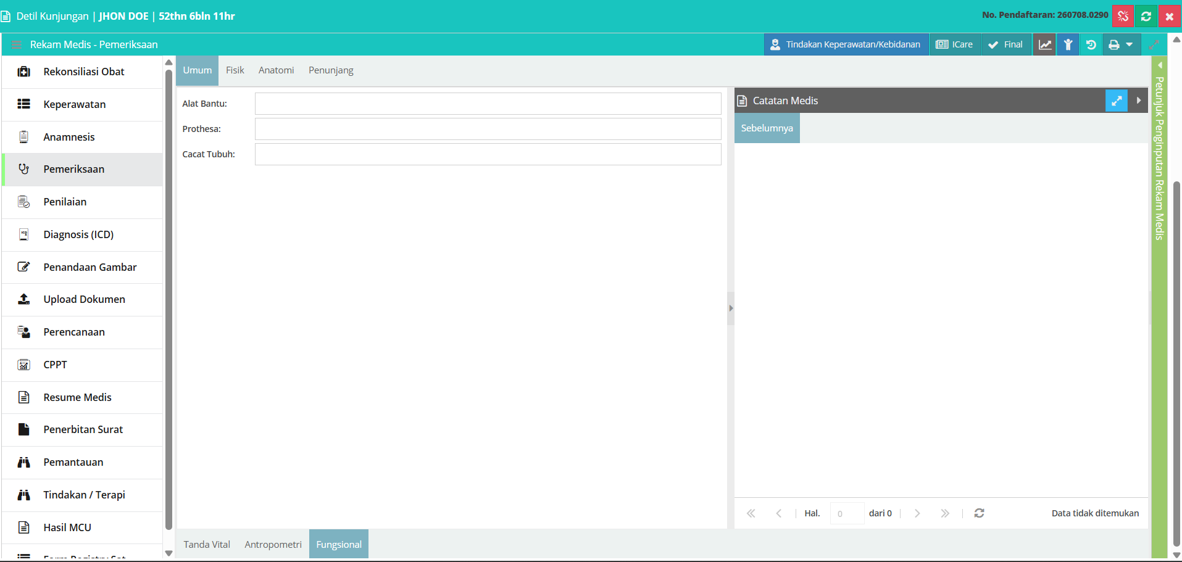Open Pemantauan sidebar item
Image resolution: width=1182 pixels, height=562 pixels.
[83, 462]
